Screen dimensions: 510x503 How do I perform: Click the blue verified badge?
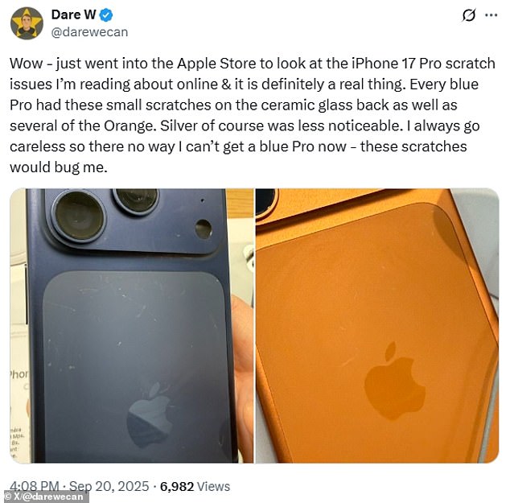(x=106, y=15)
